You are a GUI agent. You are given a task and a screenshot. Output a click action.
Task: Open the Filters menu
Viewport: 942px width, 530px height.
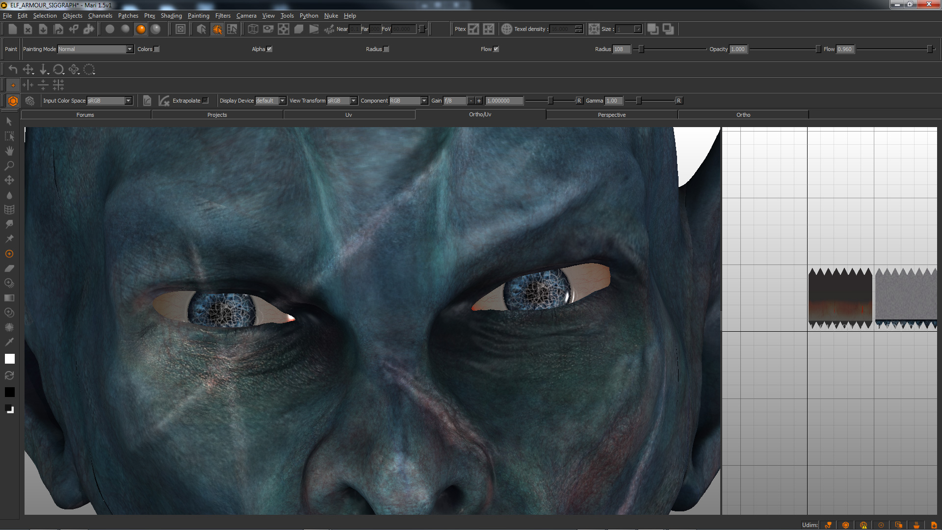point(223,16)
